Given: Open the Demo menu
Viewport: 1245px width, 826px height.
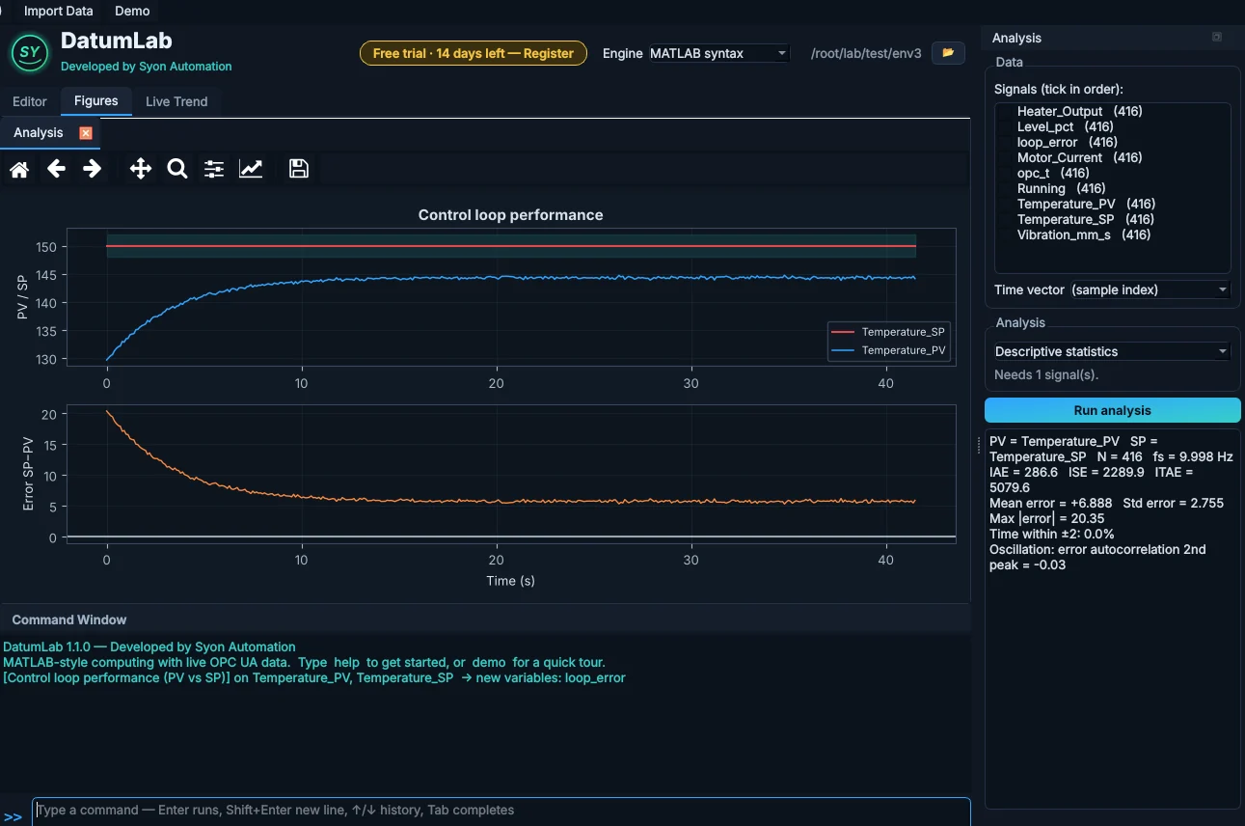Looking at the screenshot, I should [132, 11].
